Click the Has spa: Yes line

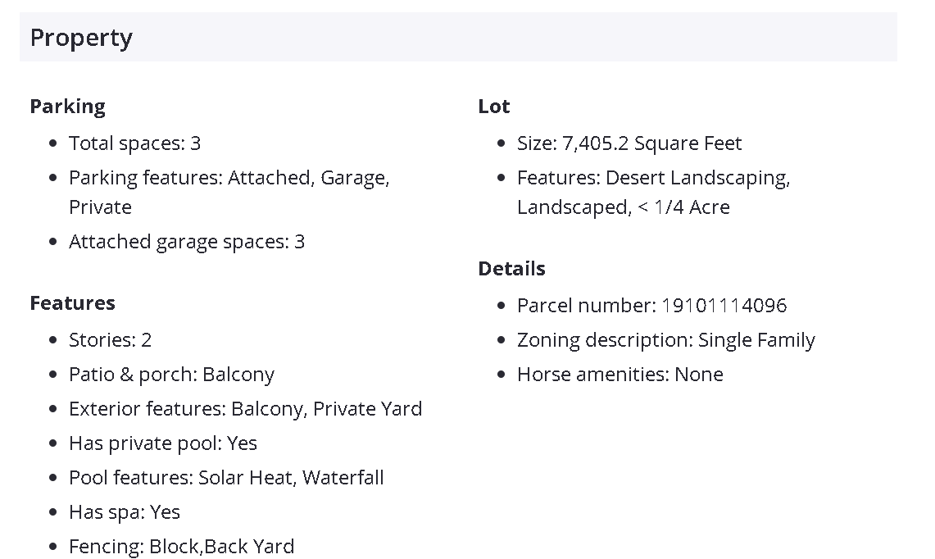(124, 512)
